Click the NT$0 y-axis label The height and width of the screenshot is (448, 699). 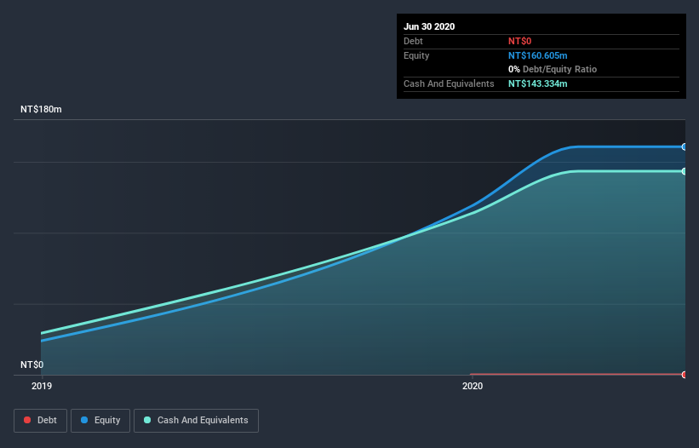[x=32, y=365]
